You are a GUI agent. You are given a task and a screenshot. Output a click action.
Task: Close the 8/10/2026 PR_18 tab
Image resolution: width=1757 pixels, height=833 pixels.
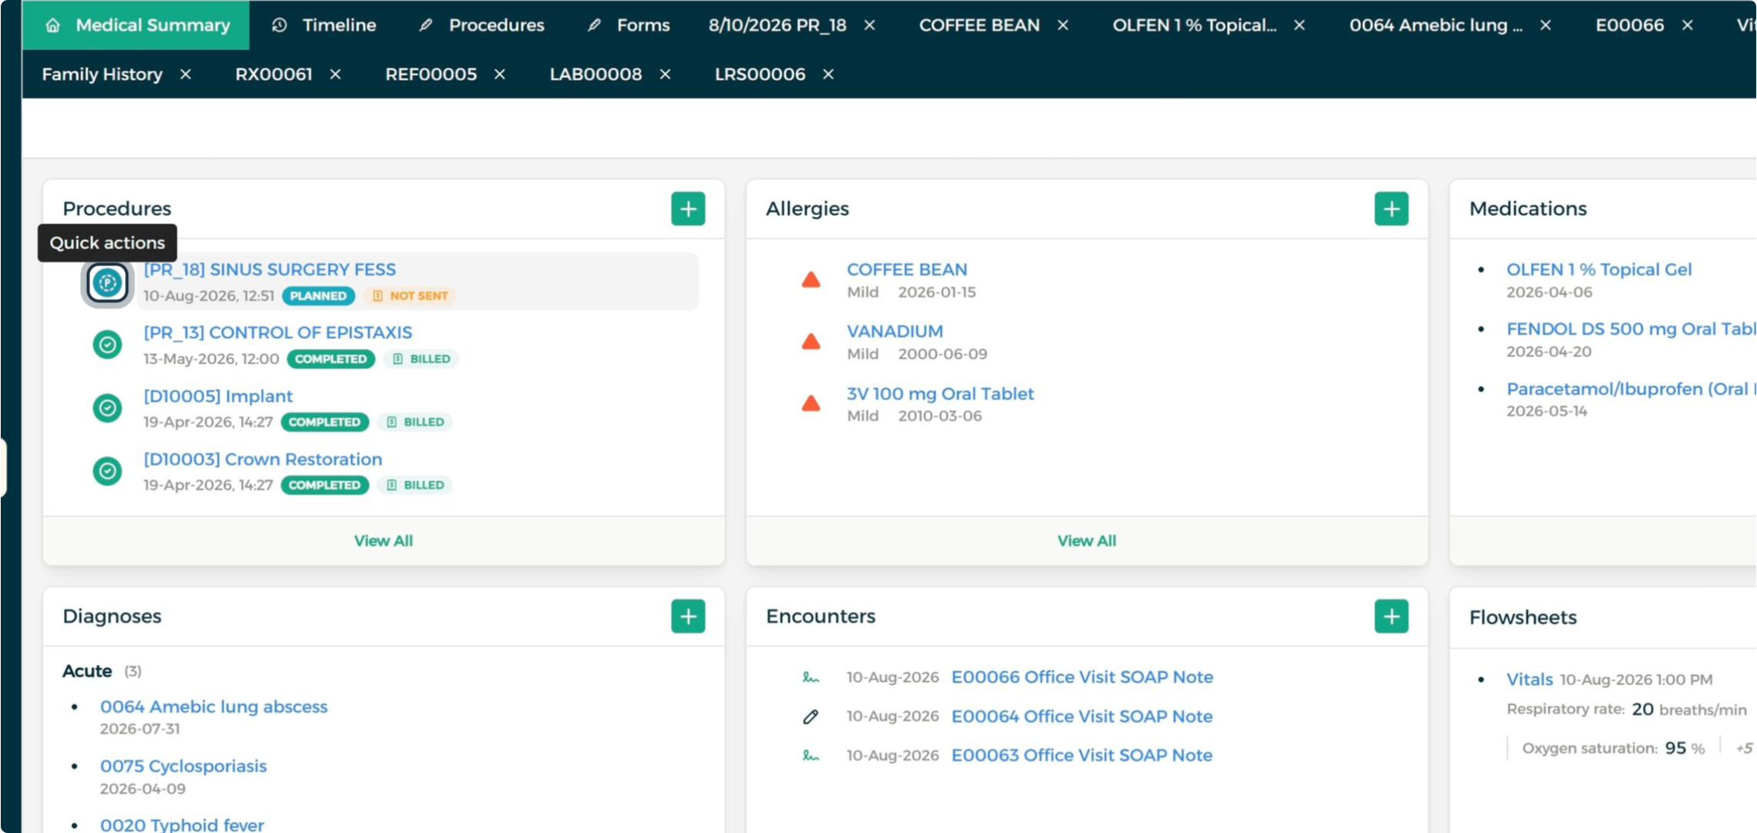(x=869, y=25)
